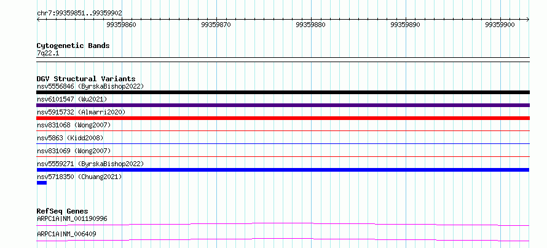Screen dimensions: 547x248
Task: Open variant nsv6101547 (Wu2021) label
Action: (x=72, y=99)
